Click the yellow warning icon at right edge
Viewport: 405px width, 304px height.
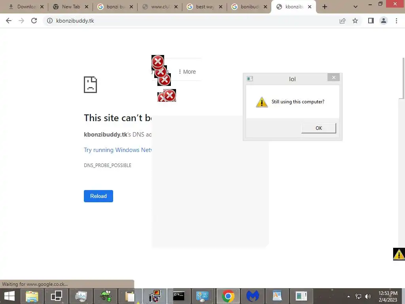click(x=399, y=254)
